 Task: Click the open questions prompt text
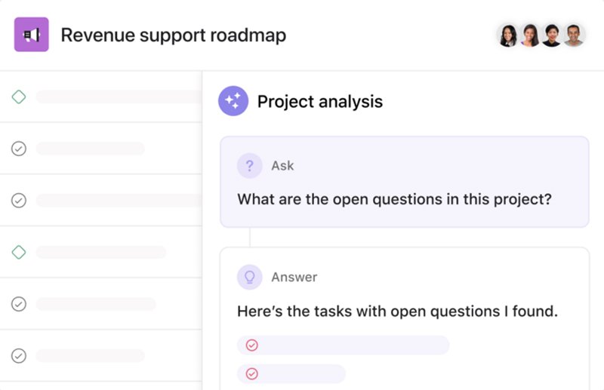coord(394,200)
